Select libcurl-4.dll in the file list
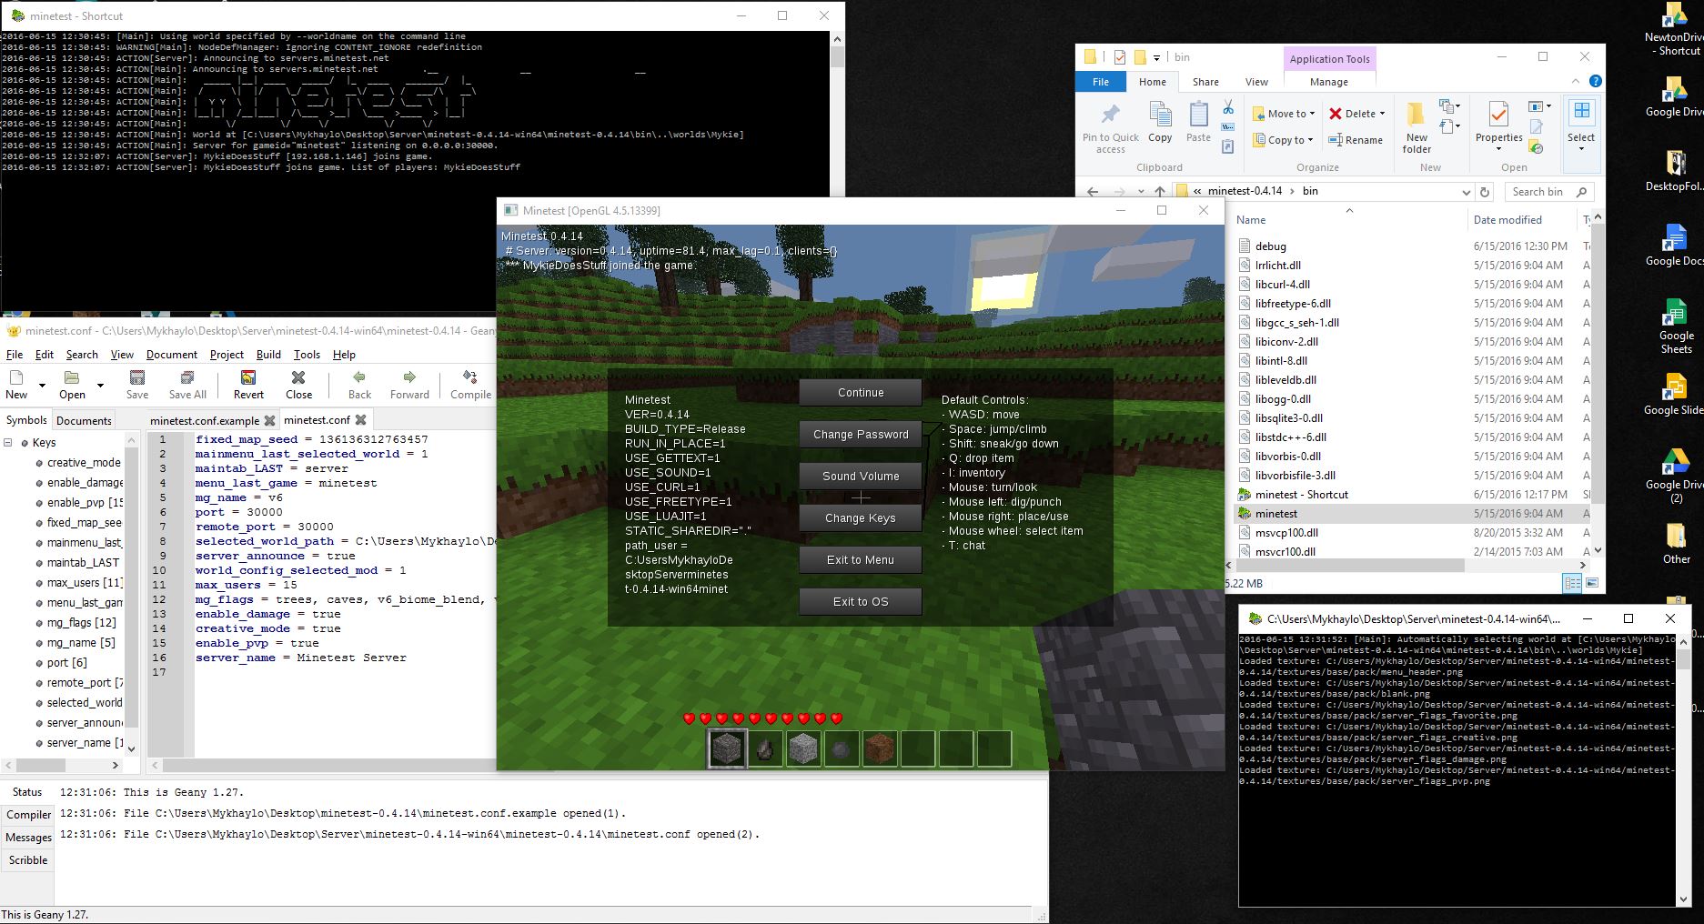The height and width of the screenshot is (924, 1704). coord(1281,285)
